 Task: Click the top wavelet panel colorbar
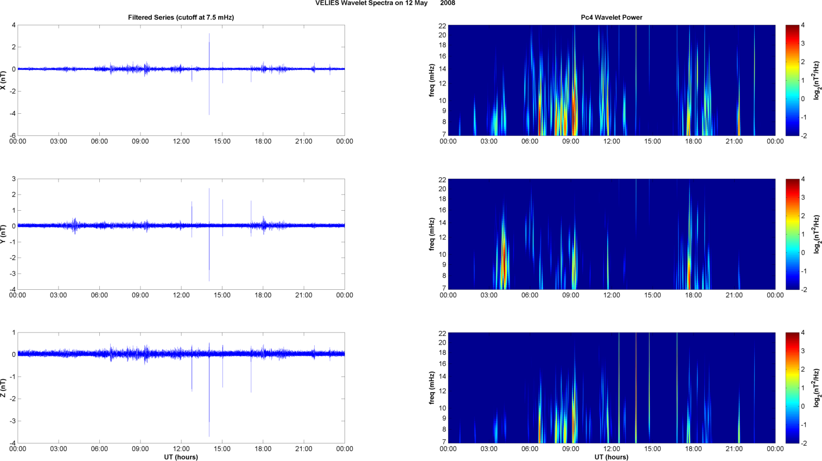(792, 80)
